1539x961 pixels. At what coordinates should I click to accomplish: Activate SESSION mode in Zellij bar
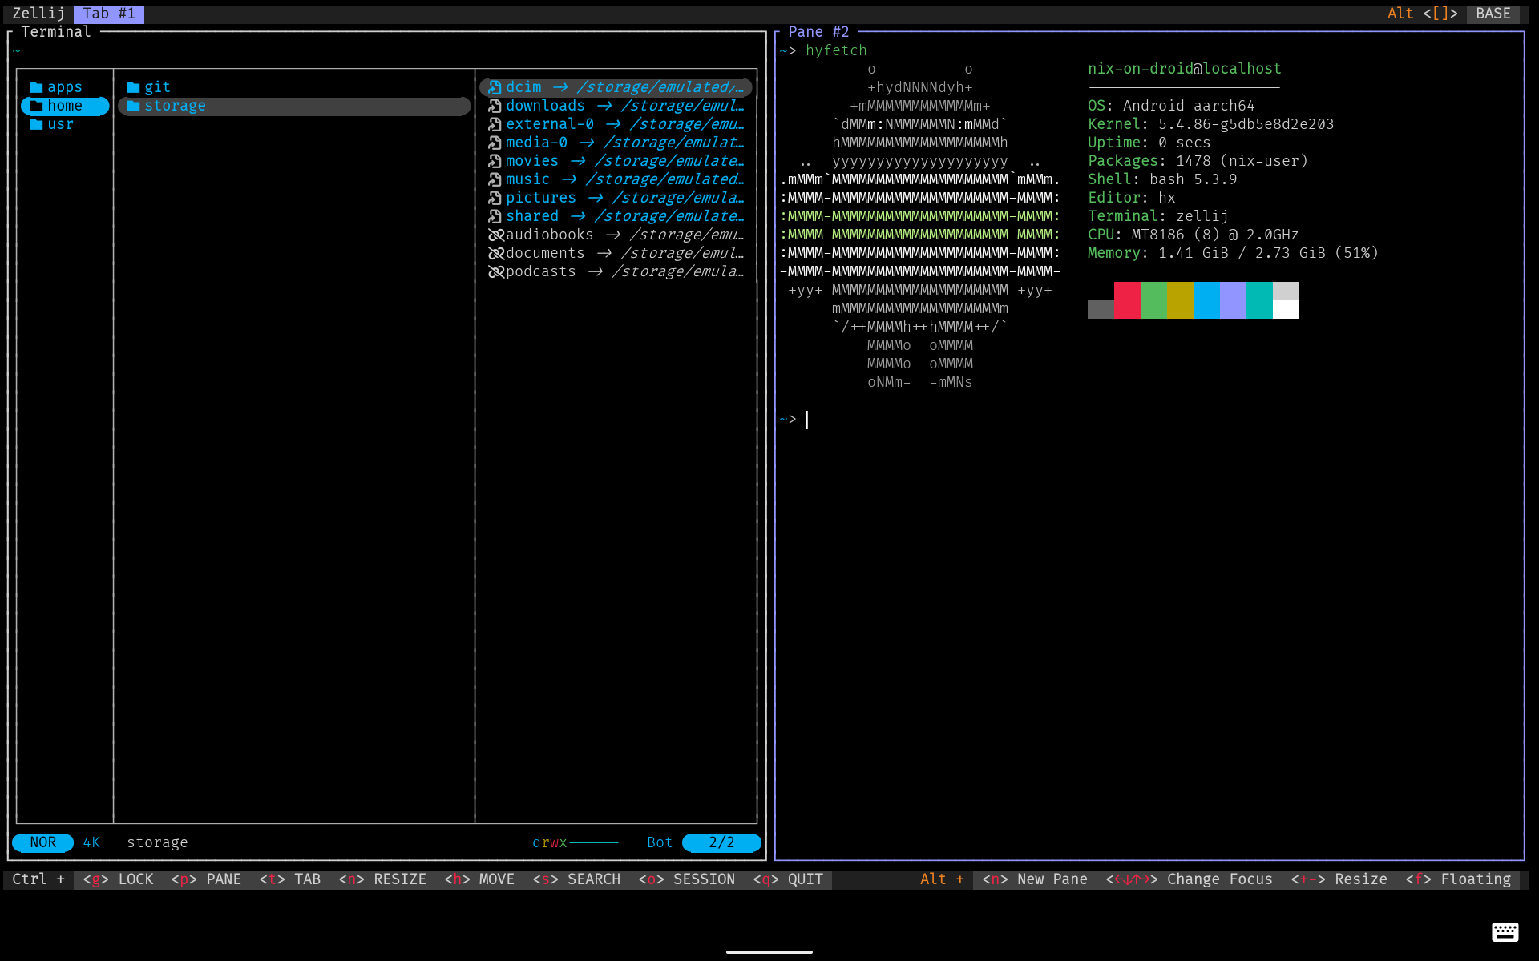(687, 879)
